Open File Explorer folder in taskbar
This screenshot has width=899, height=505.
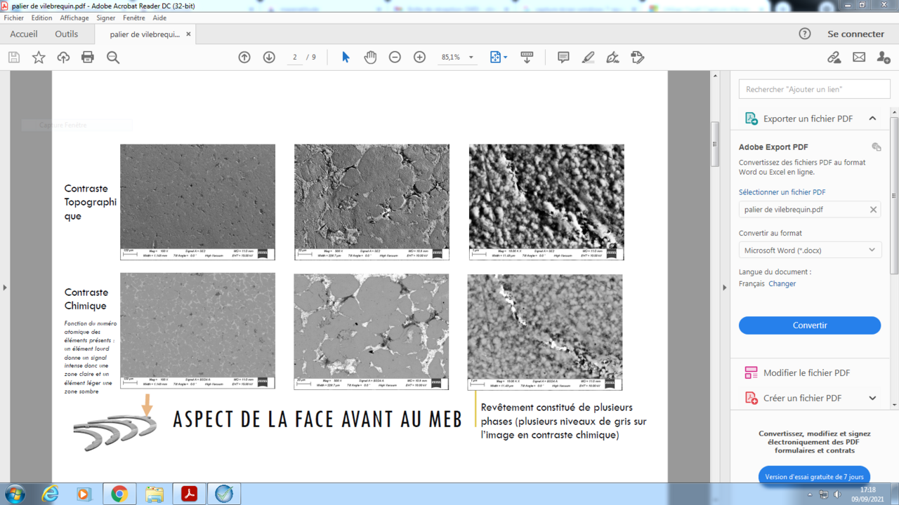click(x=155, y=494)
